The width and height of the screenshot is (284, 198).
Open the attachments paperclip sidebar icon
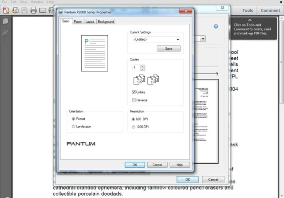coord(5,32)
